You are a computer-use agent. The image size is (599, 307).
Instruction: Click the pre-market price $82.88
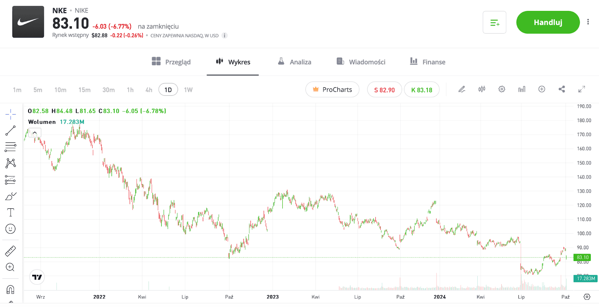pyautogui.click(x=100, y=36)
